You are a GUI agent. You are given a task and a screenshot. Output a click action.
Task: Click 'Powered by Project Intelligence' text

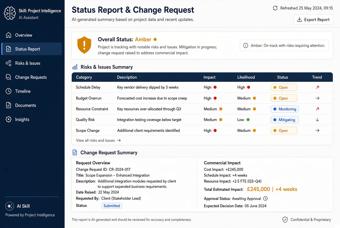point(30,215)
